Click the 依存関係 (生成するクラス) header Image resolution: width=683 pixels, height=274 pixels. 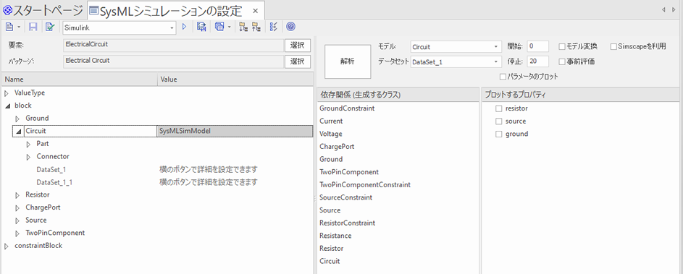click(x=398, y=95)
